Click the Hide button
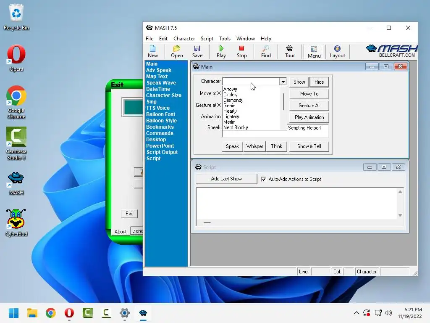Screen dimensions: 430x323 click(319, 82)
